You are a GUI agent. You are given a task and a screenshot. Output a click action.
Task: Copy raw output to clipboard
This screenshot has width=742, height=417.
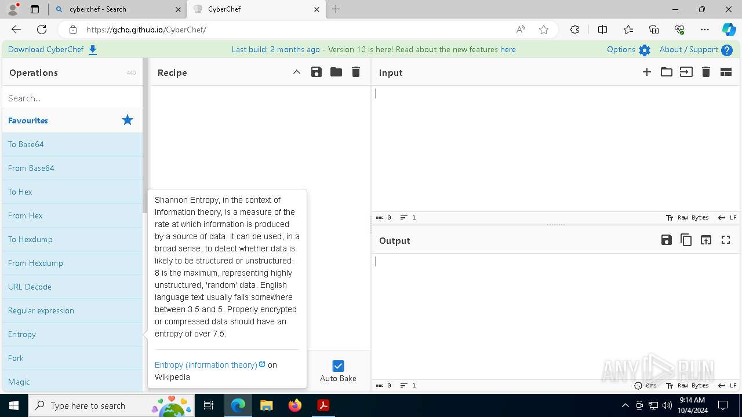(686, 240)
